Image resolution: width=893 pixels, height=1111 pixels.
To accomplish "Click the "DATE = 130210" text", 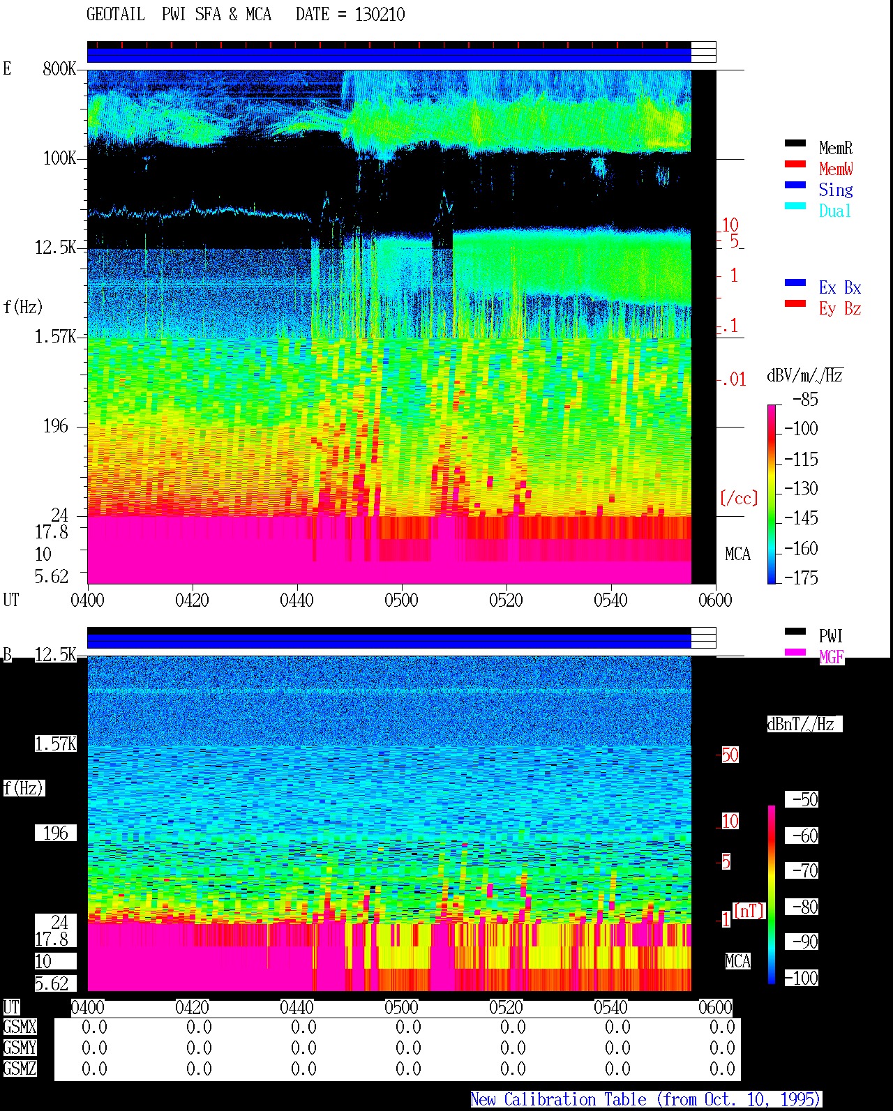I will coord(350,15).
